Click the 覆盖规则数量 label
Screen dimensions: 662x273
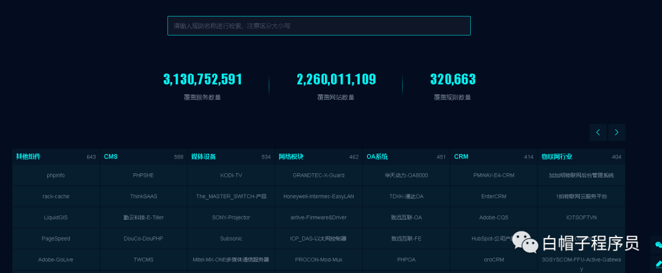(452, 97)
